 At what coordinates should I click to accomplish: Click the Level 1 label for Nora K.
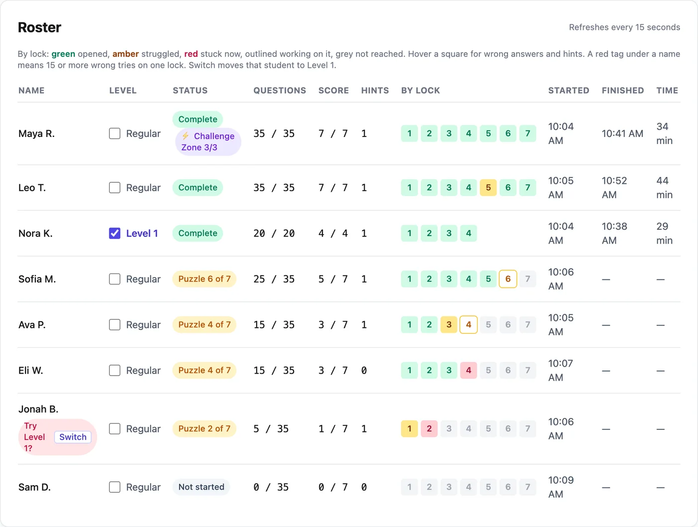[142, 233]
